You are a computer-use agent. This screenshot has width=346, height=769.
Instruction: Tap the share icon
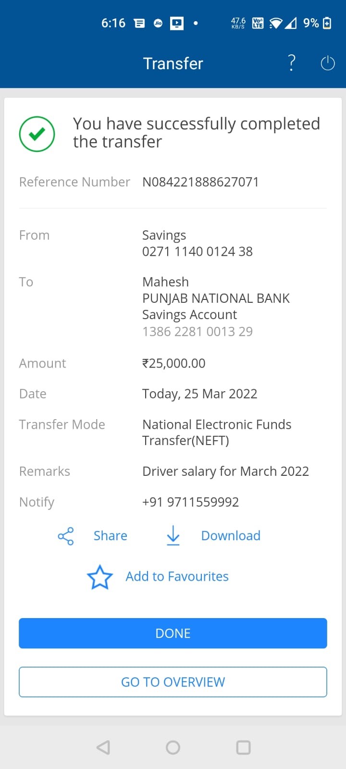(x=66, y=536)
